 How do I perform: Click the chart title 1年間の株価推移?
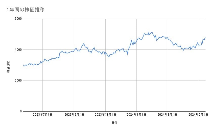tap(26, 10)
